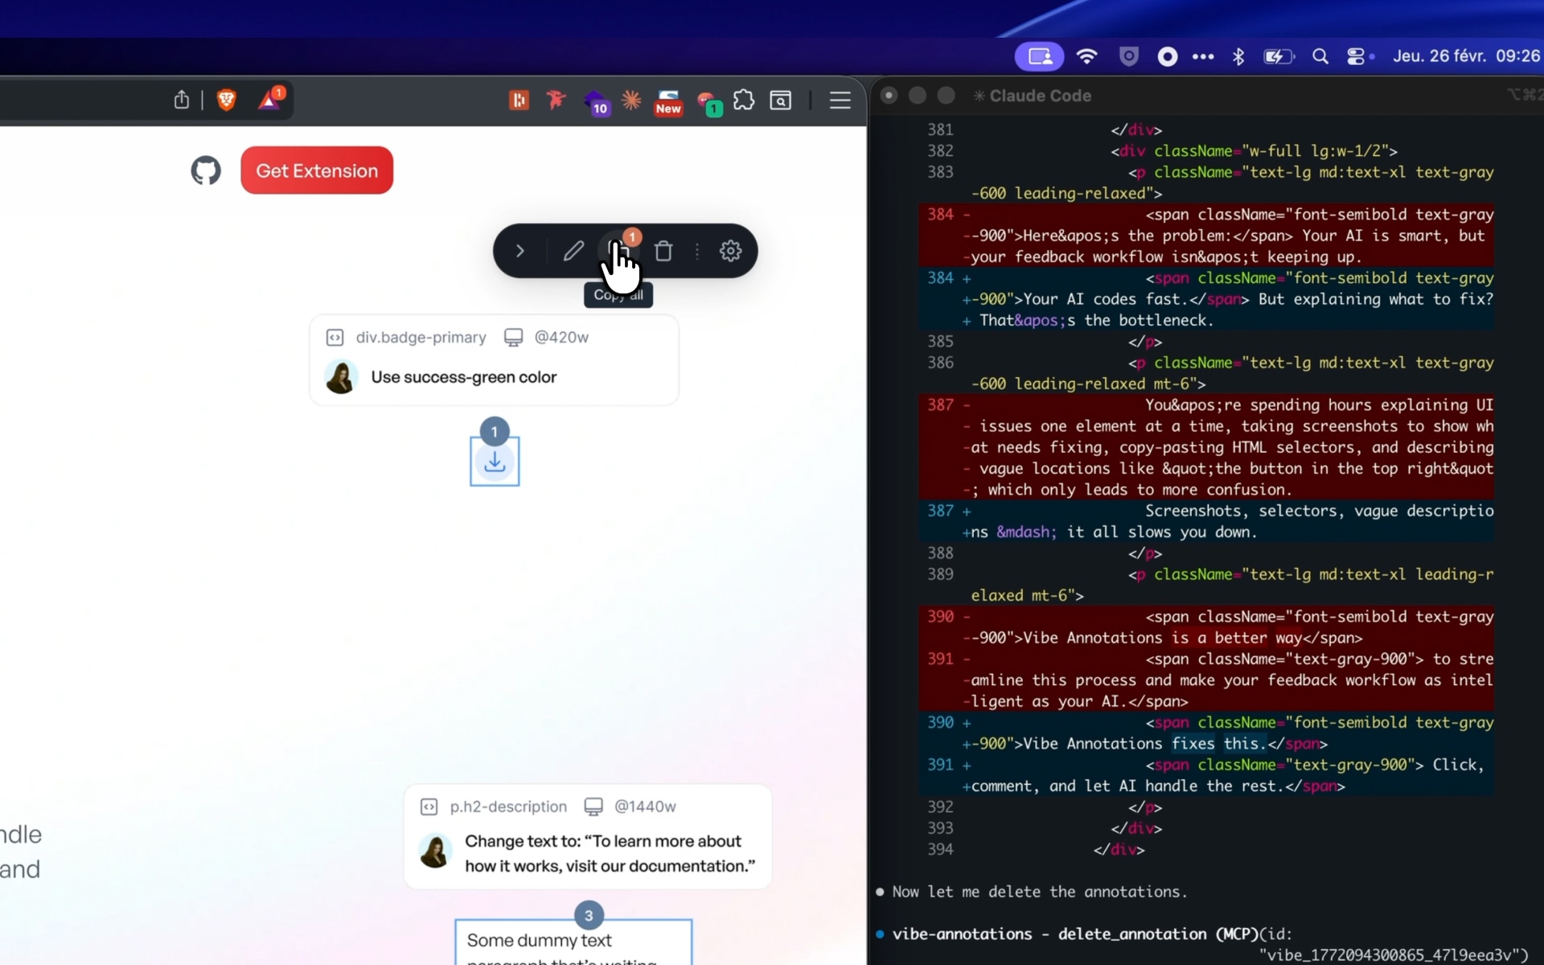Open the GitHub logo link
This screenshot has height=965, width=1544.
[x=206, y=170]
